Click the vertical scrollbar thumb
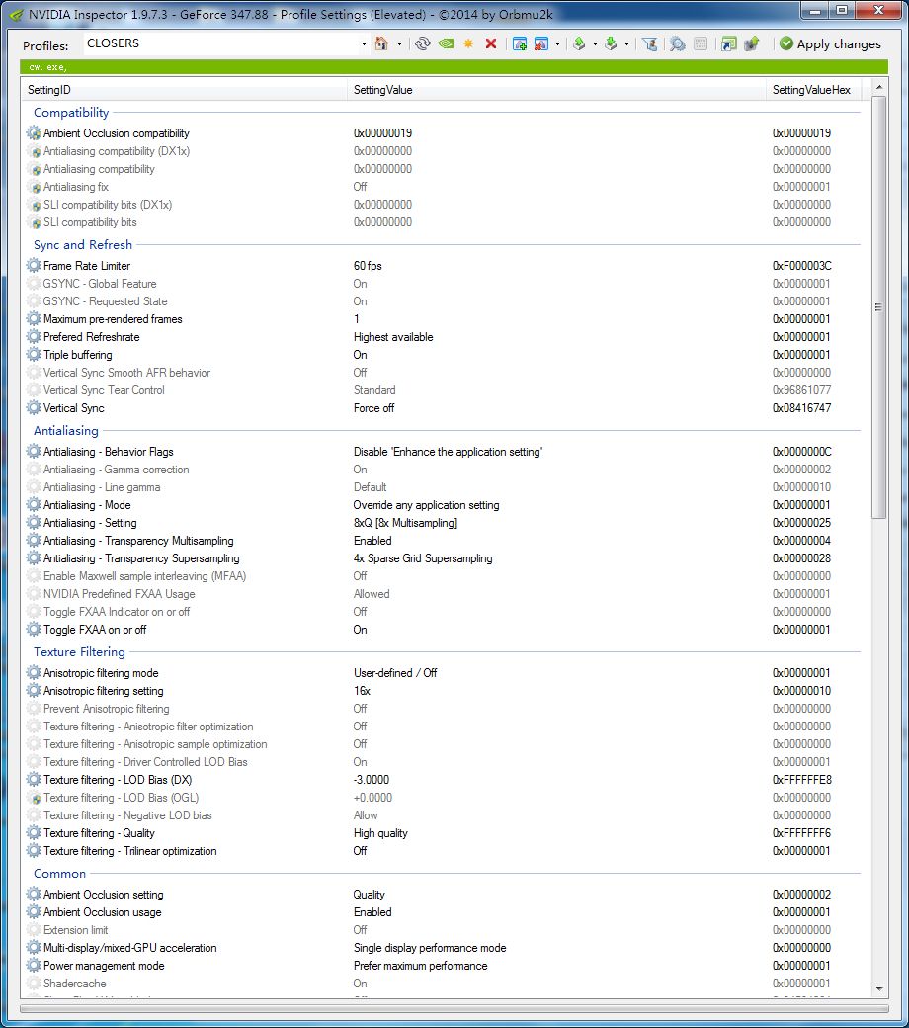Image resolution: width=909 pixels, height=1028 pixels. 879,307
